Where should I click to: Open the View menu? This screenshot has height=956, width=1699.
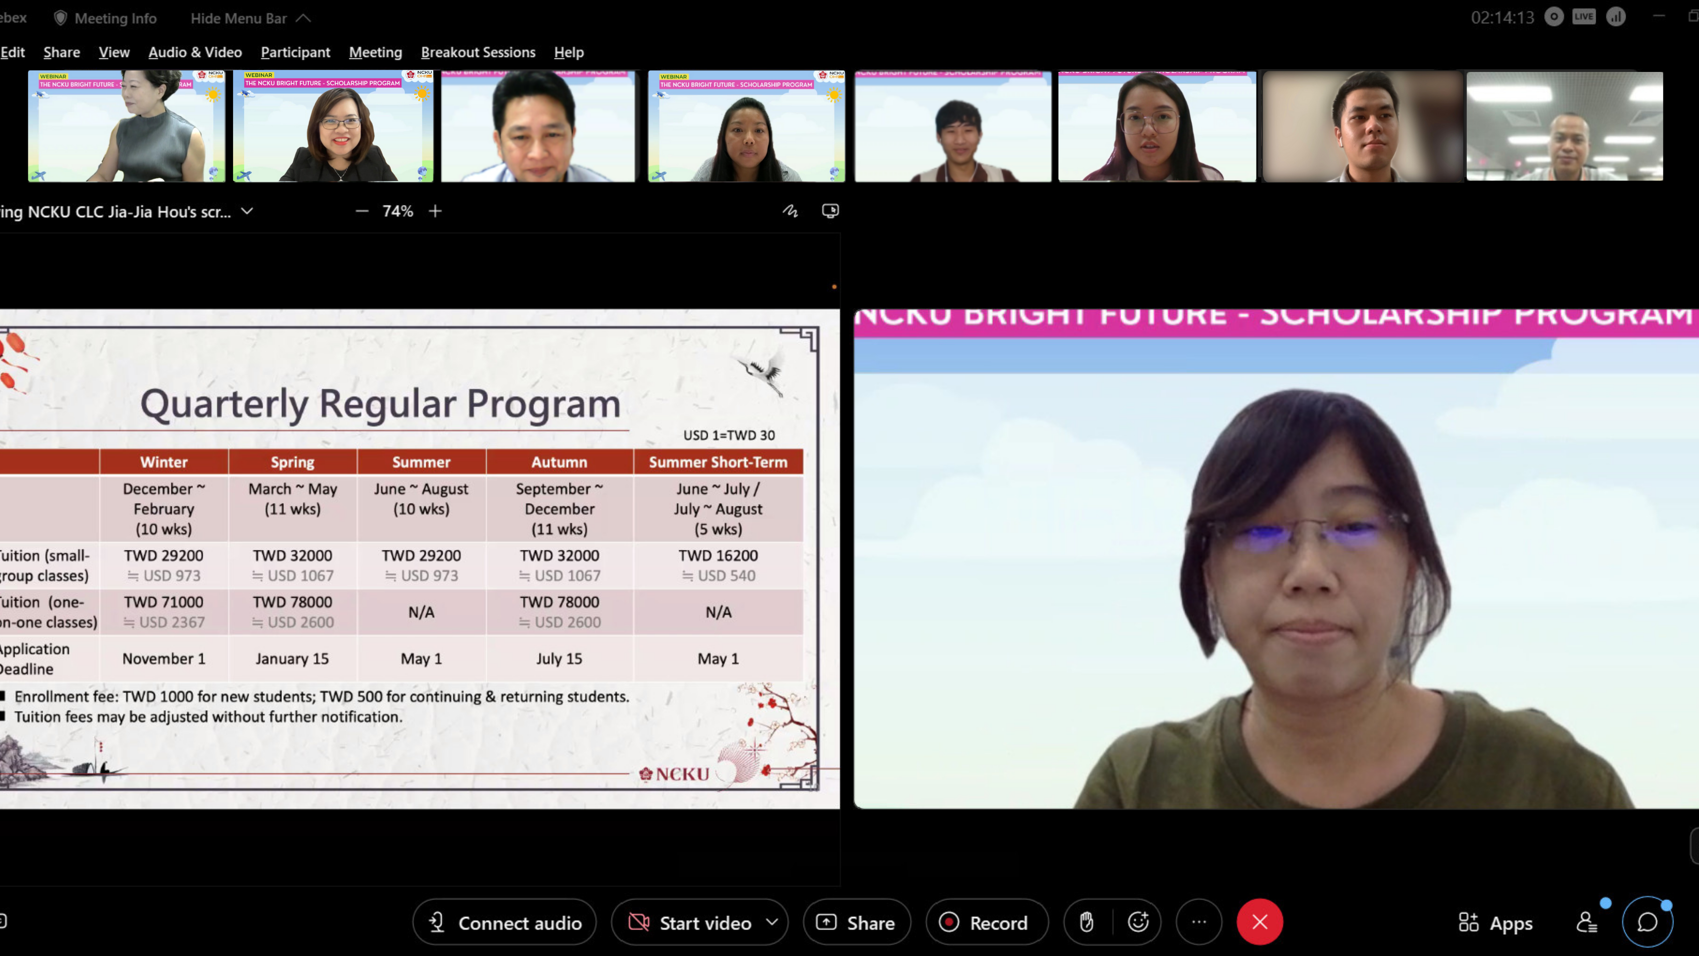pos(114,52)
